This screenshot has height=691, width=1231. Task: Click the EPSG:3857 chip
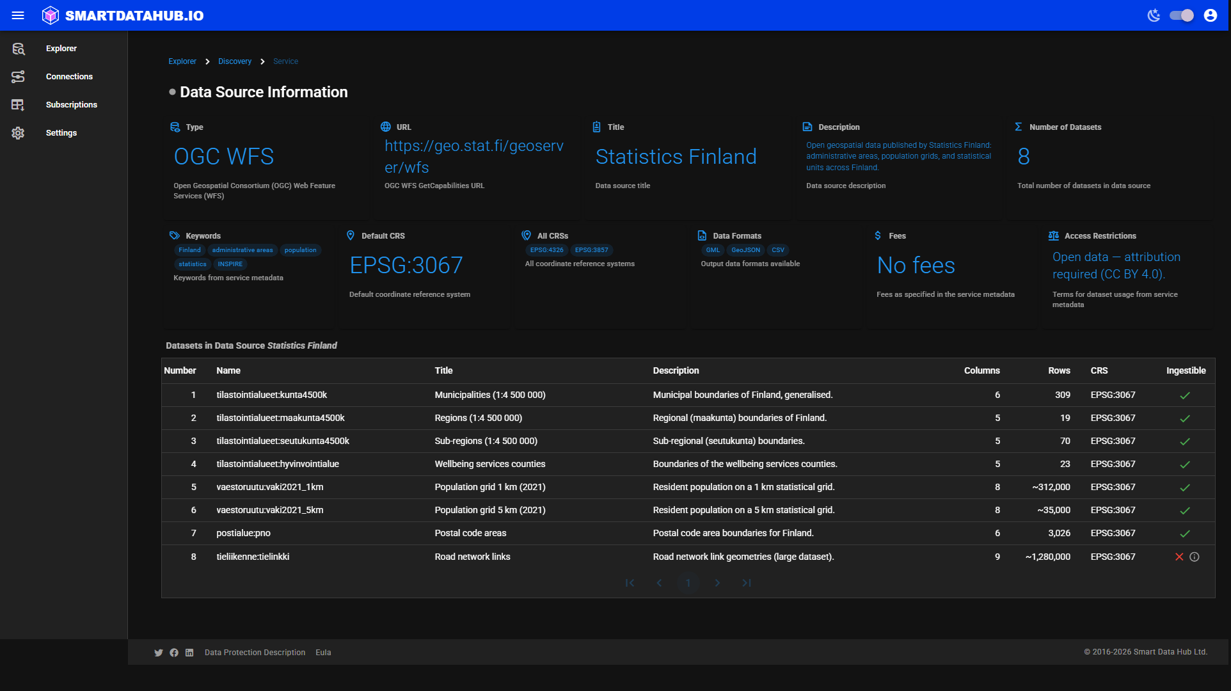592,250
